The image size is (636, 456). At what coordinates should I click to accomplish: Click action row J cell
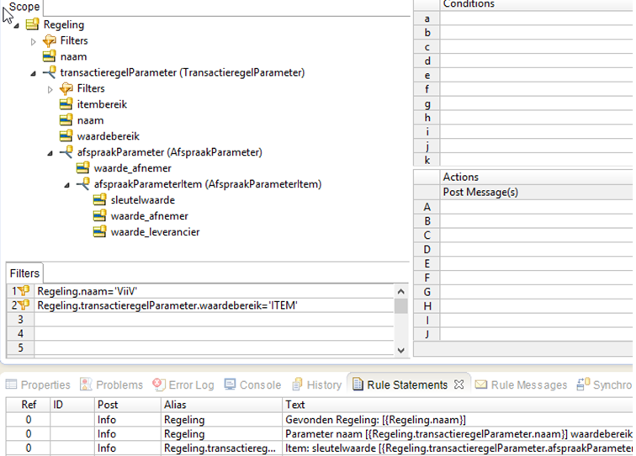tap(537, 334)
